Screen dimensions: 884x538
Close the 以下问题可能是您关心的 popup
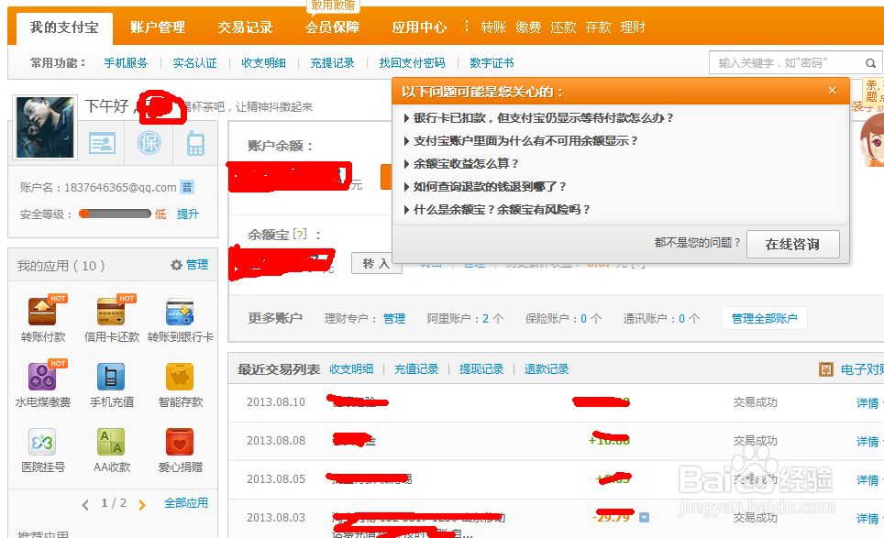(x=832, y=91)
